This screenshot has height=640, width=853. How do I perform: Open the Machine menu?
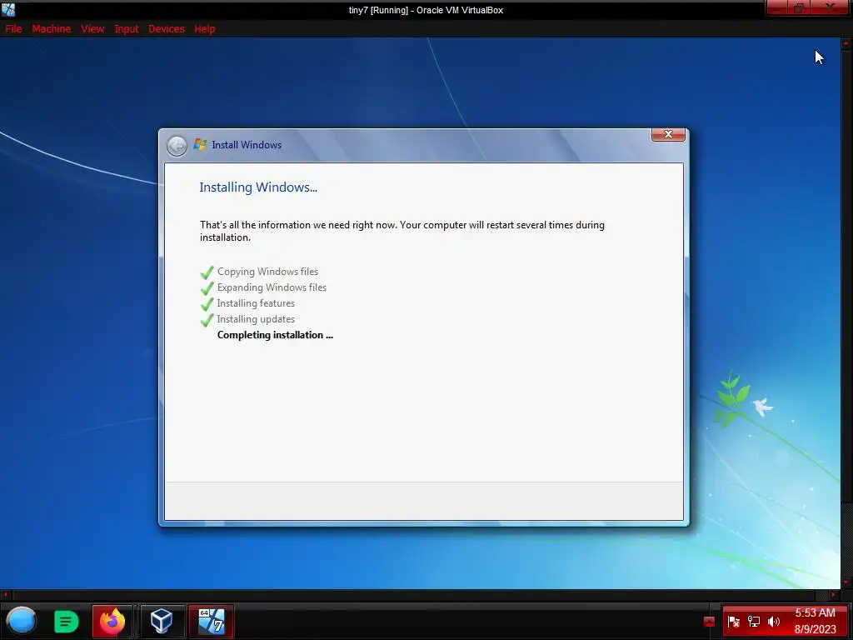coord(51,29)
